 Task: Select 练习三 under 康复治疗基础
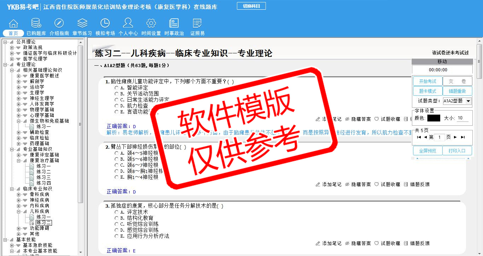[x=43, y=177]
